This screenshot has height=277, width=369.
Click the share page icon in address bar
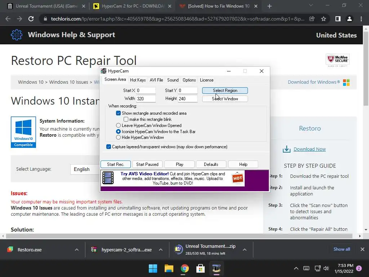[x=312, y=19]
